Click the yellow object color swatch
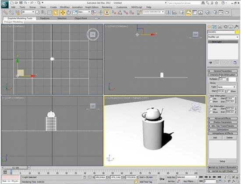 click(x=237, y=32)
